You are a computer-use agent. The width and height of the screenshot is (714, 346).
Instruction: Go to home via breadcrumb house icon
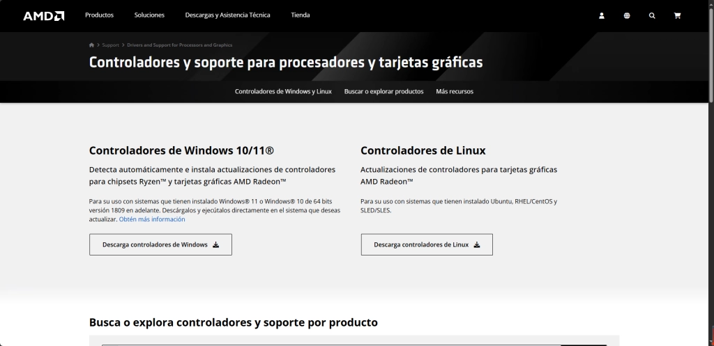91,45
